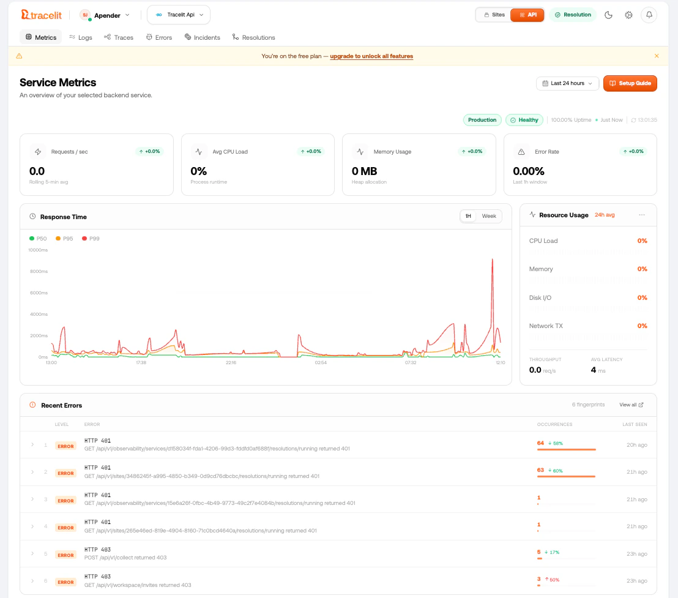This screenshot has width=678, height=598.
Task: Click the Response Time clock icon
Action: pyautogui.click(x=32, y=217)
